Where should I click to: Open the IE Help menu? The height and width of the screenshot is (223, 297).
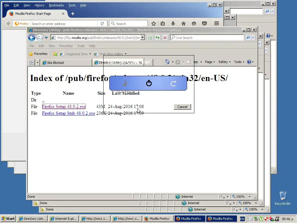pyautogui.click(x=92, y=46)
